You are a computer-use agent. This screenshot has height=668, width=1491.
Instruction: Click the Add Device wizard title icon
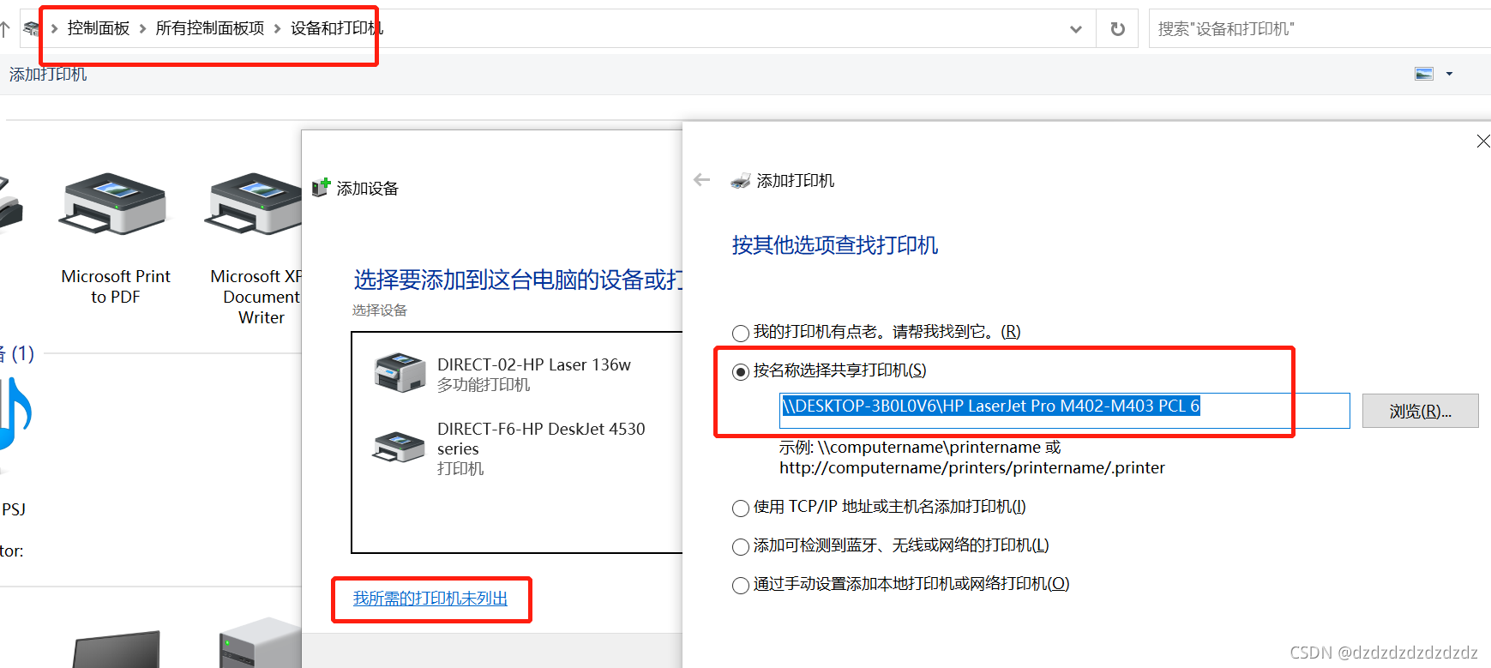point(321,187)
